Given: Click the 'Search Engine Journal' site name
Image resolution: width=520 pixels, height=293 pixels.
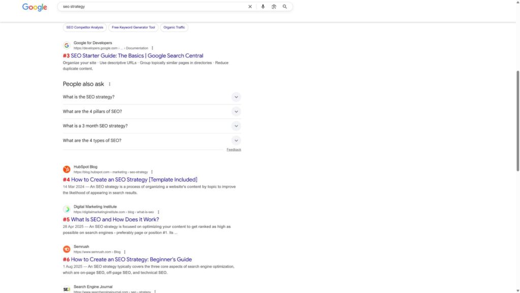Looking at the screenshot, I should 93,287.
